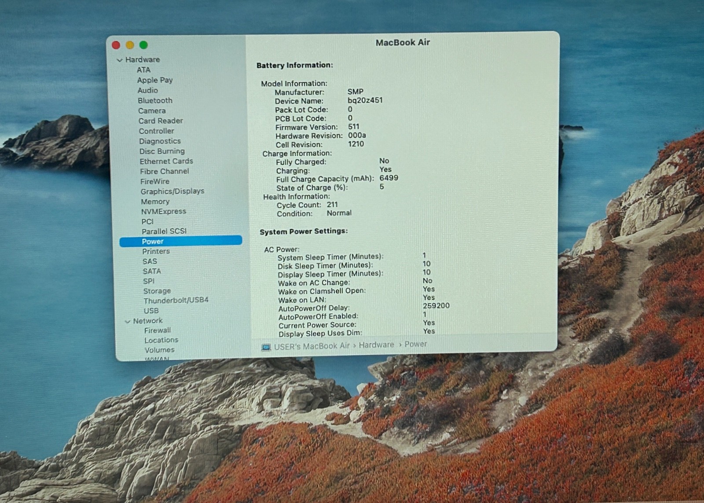The image size is (704, 503).
Task: Open the Graphics/Displays category
Action: (x=172, y=191)
